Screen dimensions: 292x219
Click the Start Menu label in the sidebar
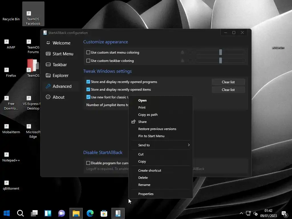tap(63, 54)
